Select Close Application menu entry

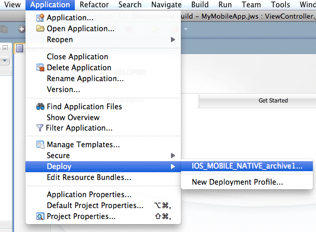pos(77,57)
